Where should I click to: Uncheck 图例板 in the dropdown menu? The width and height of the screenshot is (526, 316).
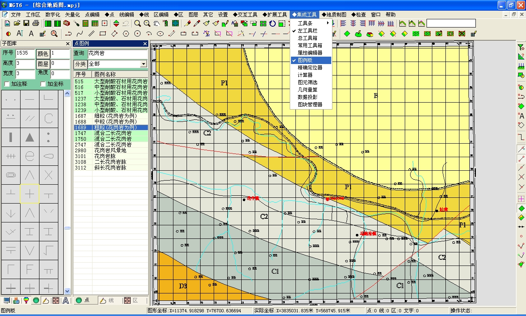coord(311,60)
